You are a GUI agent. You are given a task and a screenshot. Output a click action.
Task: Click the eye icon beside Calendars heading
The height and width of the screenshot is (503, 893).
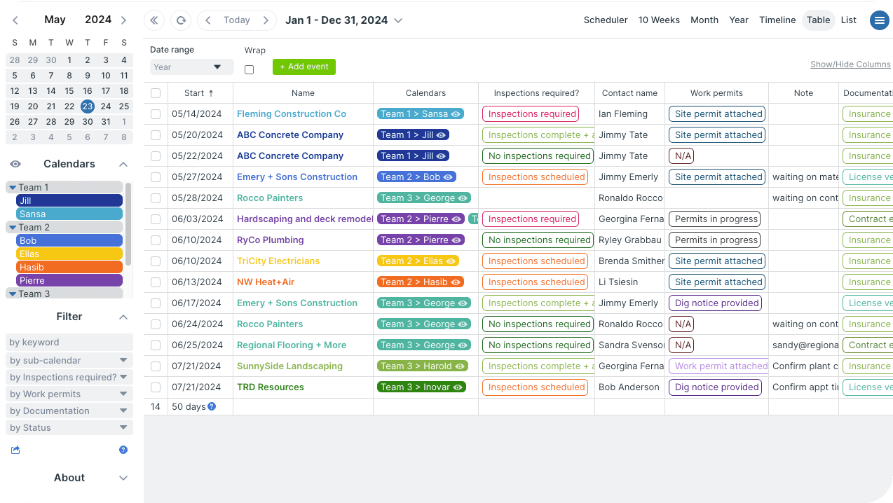tap(15, 164)
